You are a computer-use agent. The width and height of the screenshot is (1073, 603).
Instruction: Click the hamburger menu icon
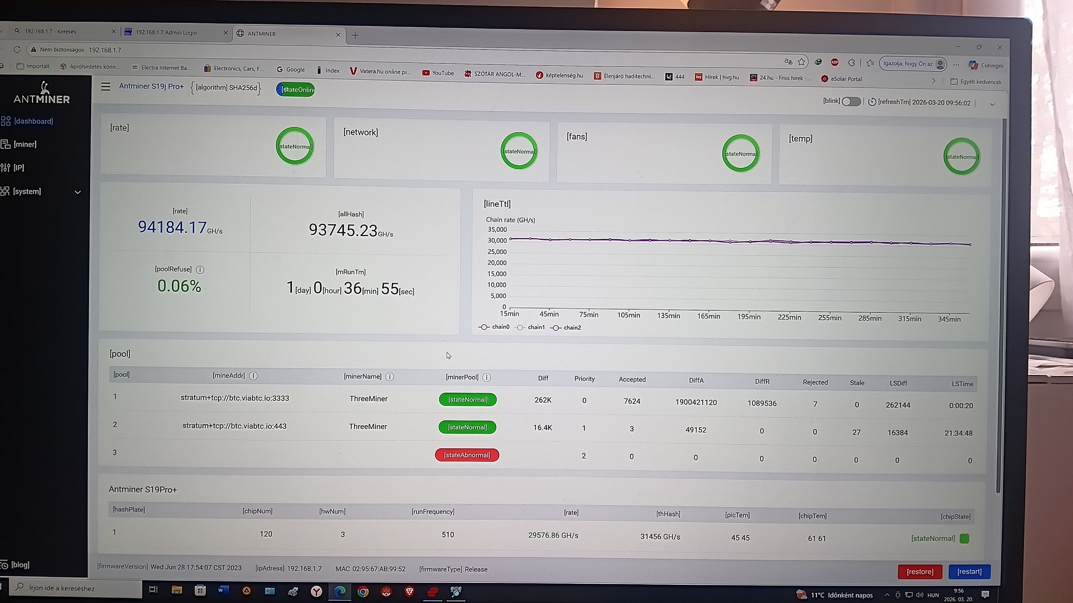(x=106, y=87)
